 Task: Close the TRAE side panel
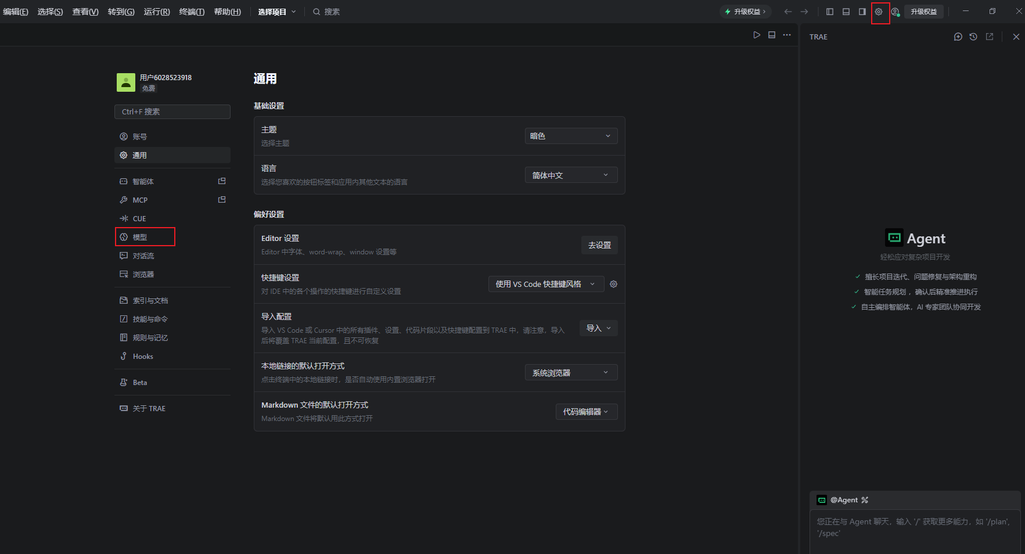(x=1016, y=37)
